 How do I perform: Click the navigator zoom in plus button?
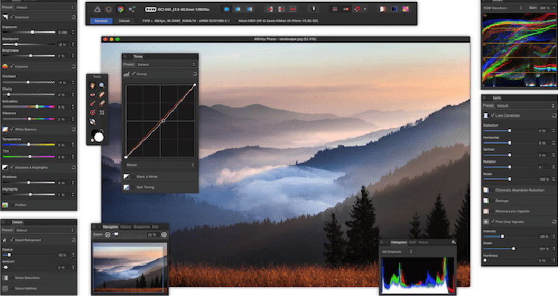click(164, 235)
